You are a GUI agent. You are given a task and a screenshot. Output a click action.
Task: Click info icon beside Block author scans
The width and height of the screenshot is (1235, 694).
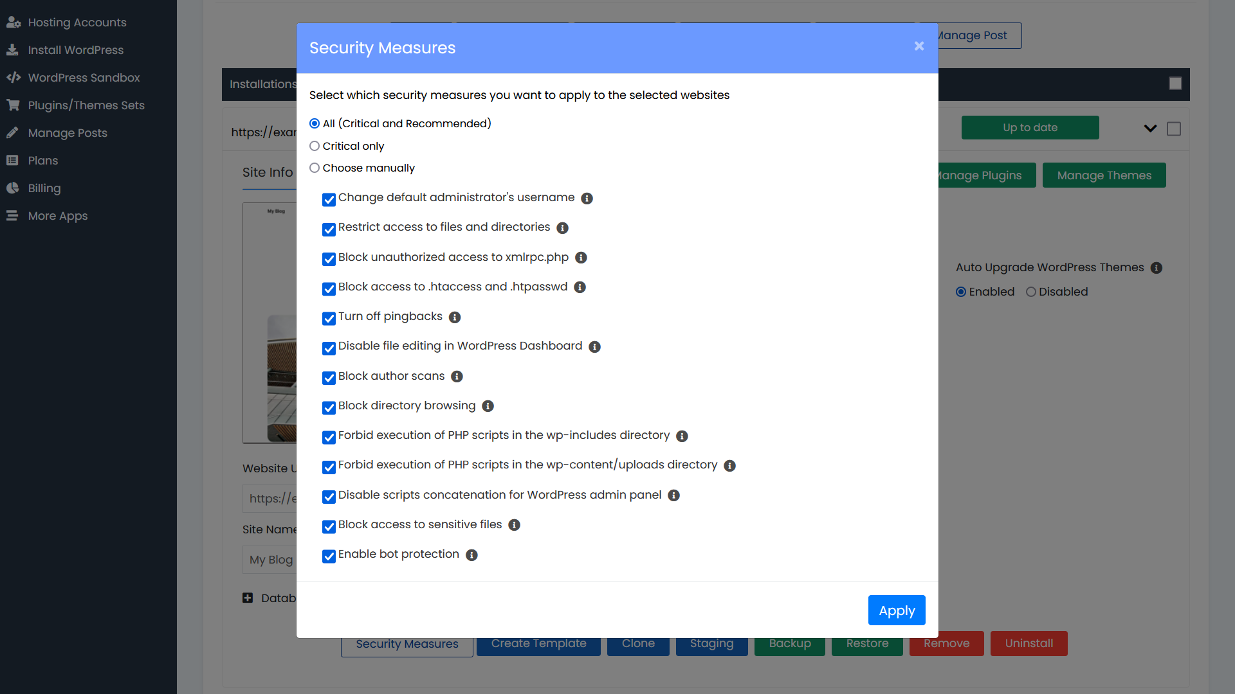(x=457, y=377)
